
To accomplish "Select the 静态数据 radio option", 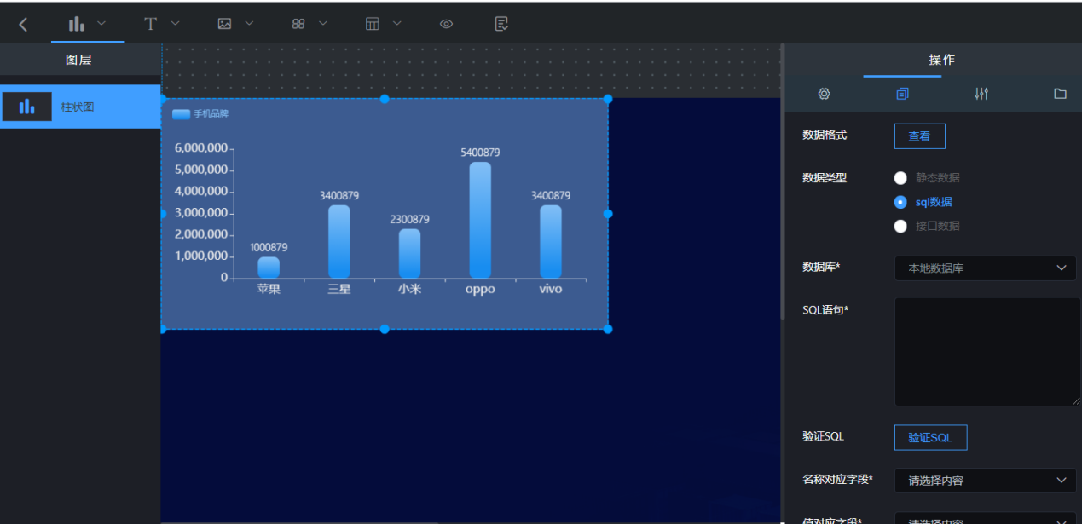I will point(900,178).
